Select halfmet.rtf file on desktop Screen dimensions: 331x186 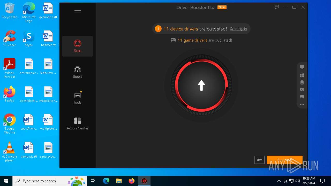tap(48, 39)
